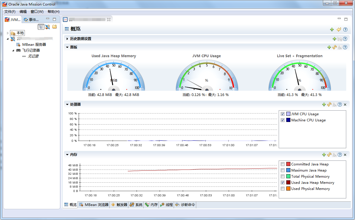The height and width of the screenshot is (220, 355).
Task: Expand the 历史数据设置 section
Action: pos(67,39)
